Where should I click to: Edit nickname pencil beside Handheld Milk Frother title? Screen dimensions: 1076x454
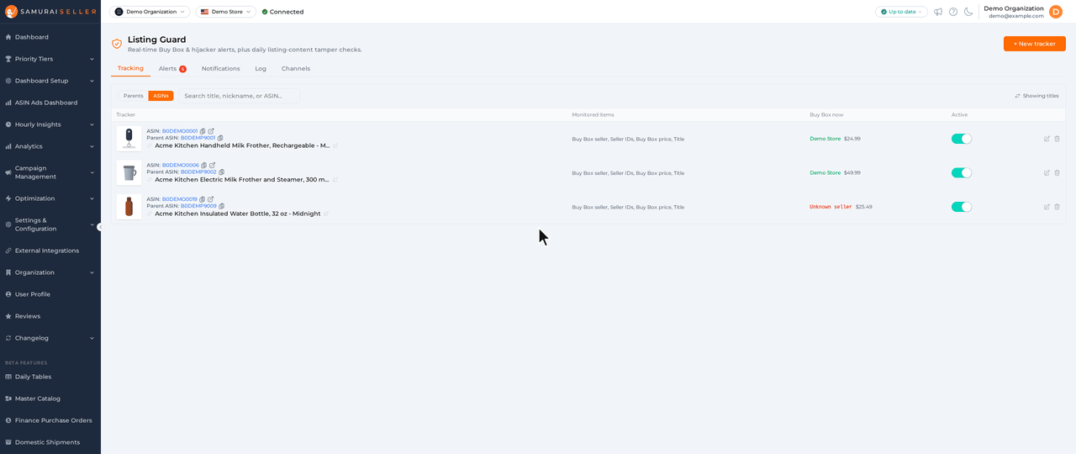(x=335, y=145)
